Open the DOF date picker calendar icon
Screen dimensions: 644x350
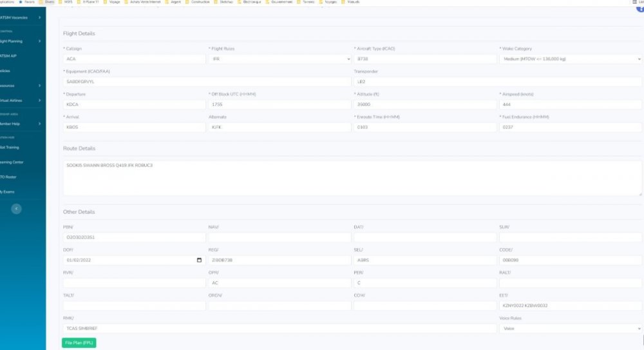coord(199,260)
